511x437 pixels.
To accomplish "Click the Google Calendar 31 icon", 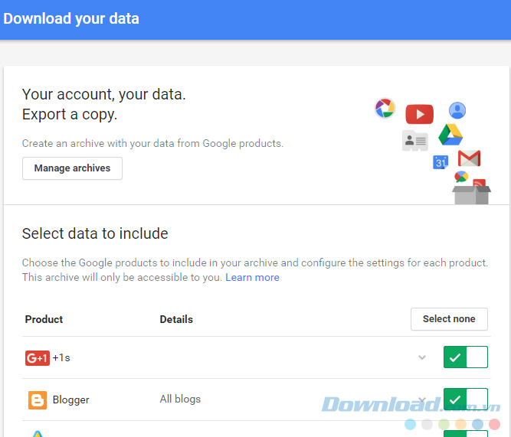I will pos(441,161).
